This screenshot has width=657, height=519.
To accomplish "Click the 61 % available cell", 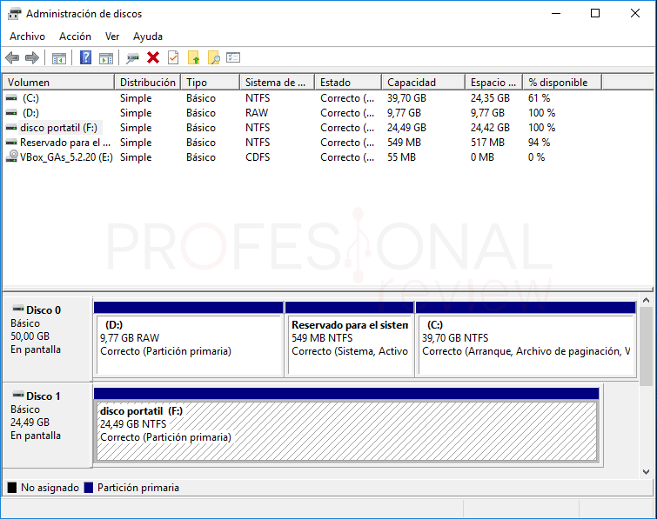I will point(539,98).
